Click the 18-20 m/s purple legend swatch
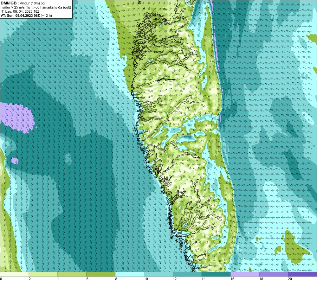 [274, 274]
